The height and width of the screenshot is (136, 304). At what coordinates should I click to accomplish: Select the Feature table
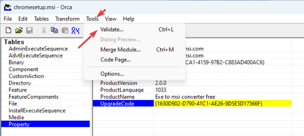point(18,90)
